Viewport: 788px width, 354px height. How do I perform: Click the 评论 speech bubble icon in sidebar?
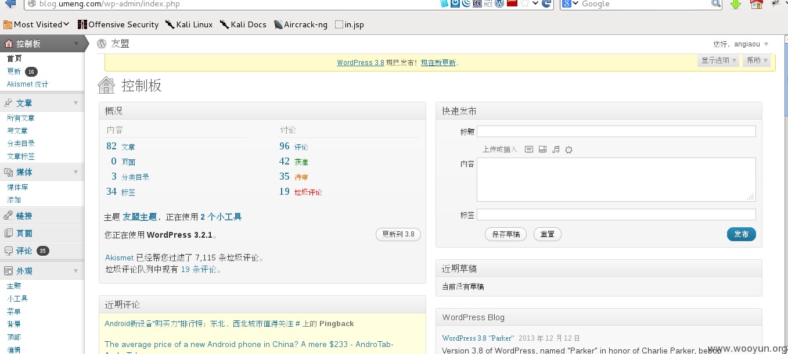(x=8, y=251)
